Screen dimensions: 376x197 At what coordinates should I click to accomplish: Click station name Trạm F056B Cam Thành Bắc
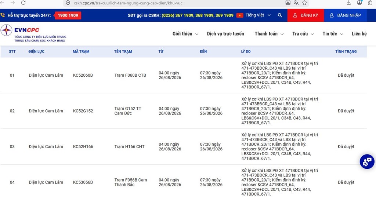(x=131, y=182)
